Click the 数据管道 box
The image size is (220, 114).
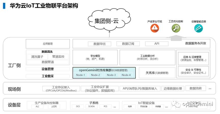(x=48, y=62)
